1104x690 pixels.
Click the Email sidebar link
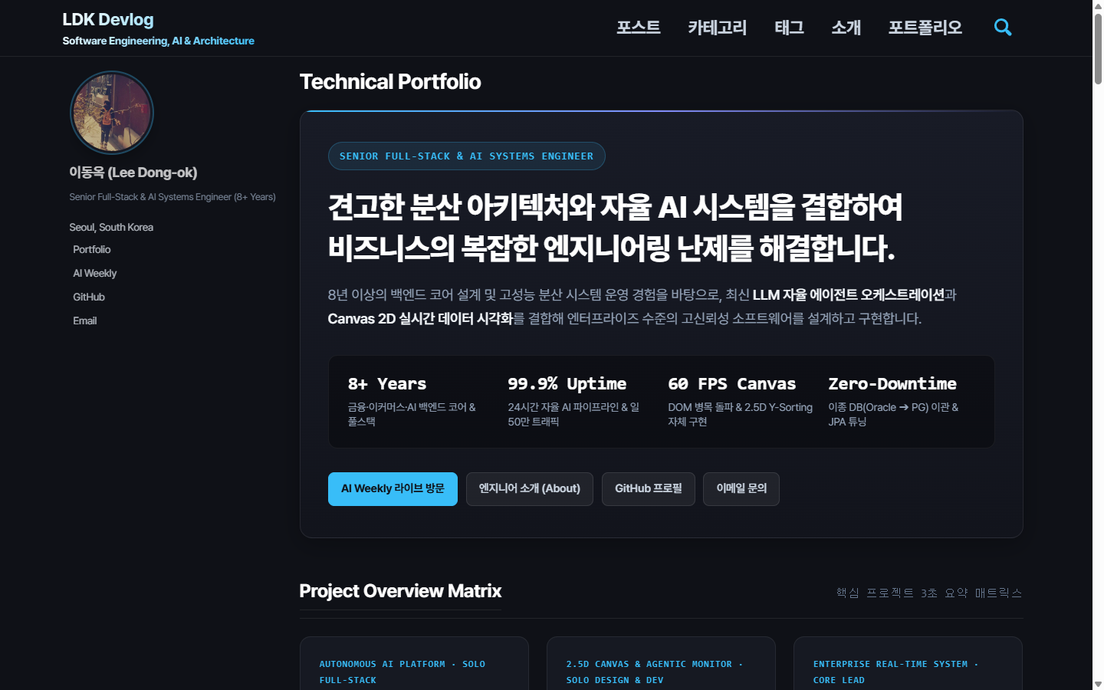pos(85,321)
